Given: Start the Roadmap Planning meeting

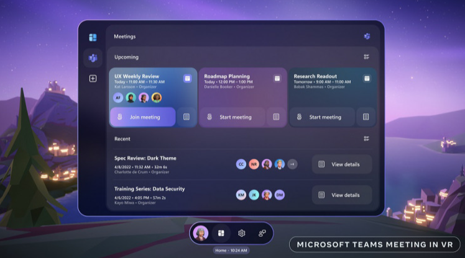Looking at the screenshot, I should (233, 117).
